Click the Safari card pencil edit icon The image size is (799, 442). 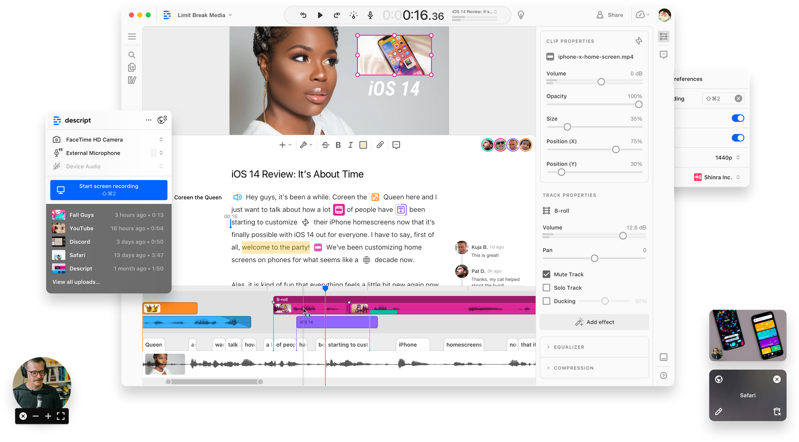tap(718, 411)
